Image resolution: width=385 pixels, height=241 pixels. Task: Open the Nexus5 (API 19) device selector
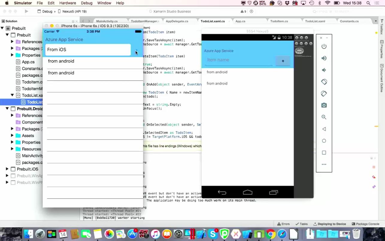pos(72,11)
